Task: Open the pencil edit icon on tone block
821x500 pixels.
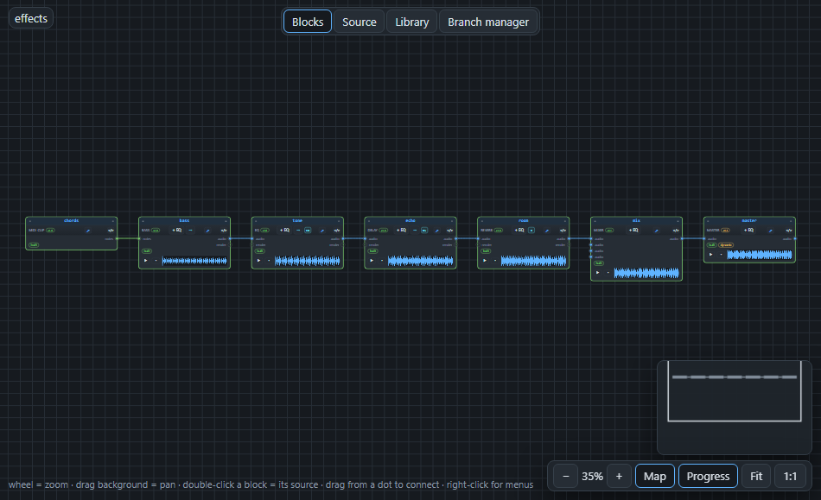Action: coord(322,230)
